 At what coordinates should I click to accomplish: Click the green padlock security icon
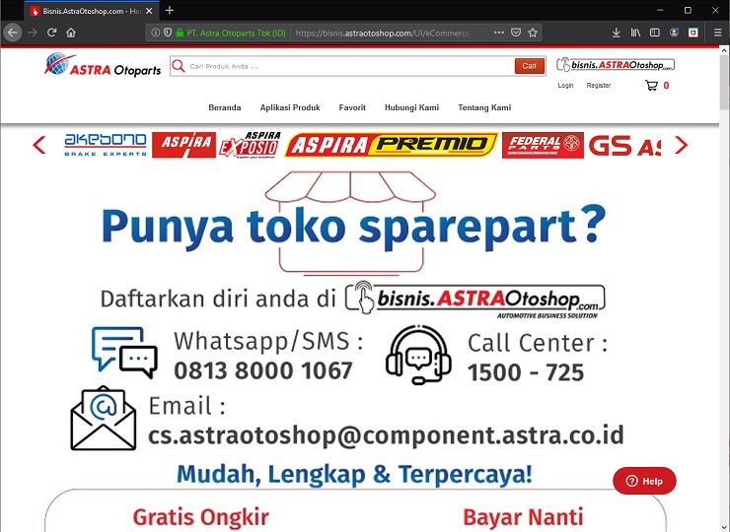click(180, 33)
